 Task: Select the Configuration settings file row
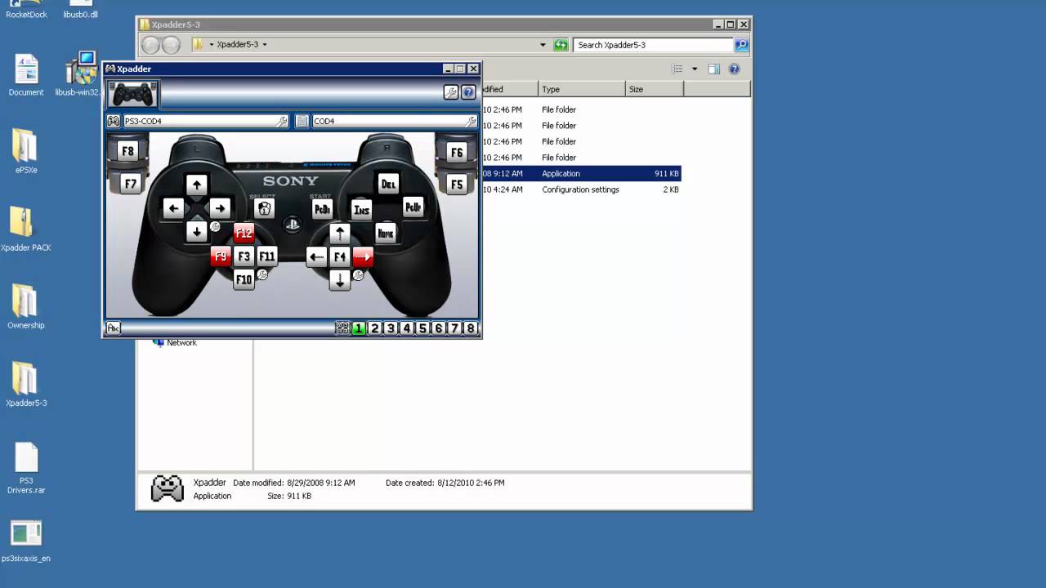[x=580, y=189]
